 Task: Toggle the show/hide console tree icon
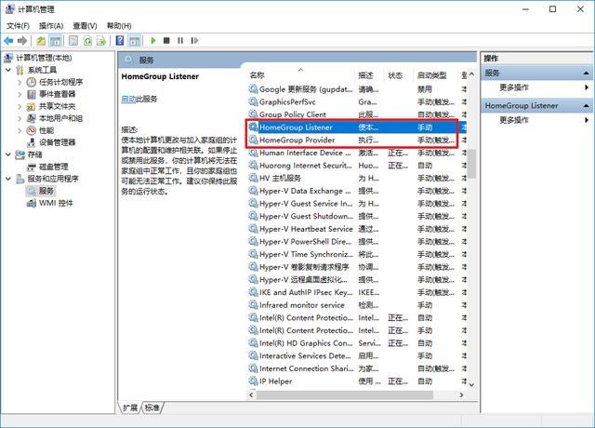tap(56, 41)
